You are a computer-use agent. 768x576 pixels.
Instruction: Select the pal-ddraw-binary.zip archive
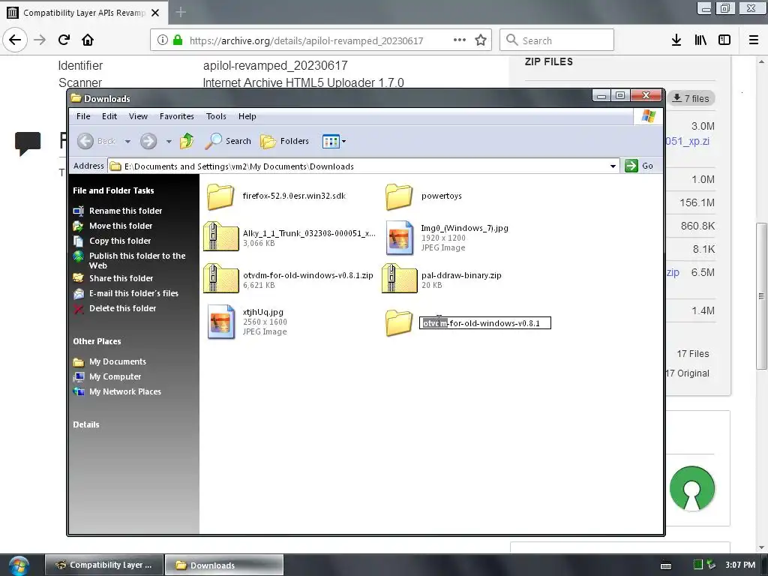[442, 279]
